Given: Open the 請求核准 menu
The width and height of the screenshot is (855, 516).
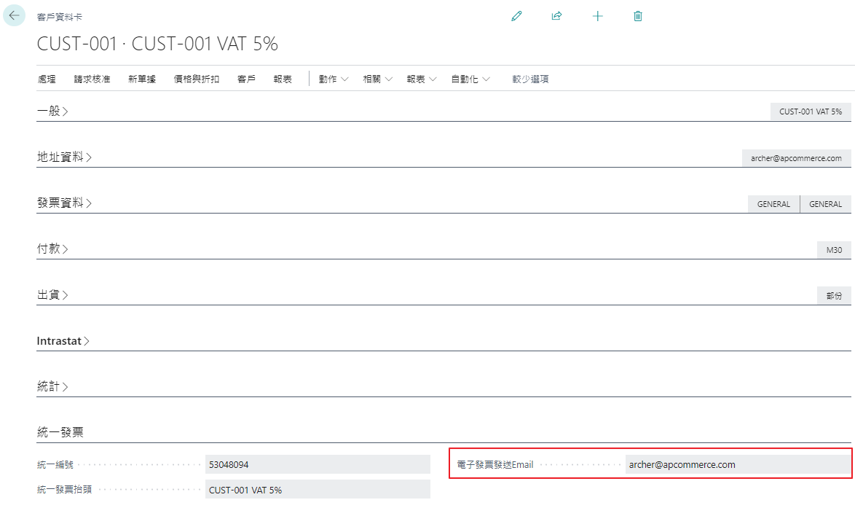Looking at the screenshot, I should 92,79.
